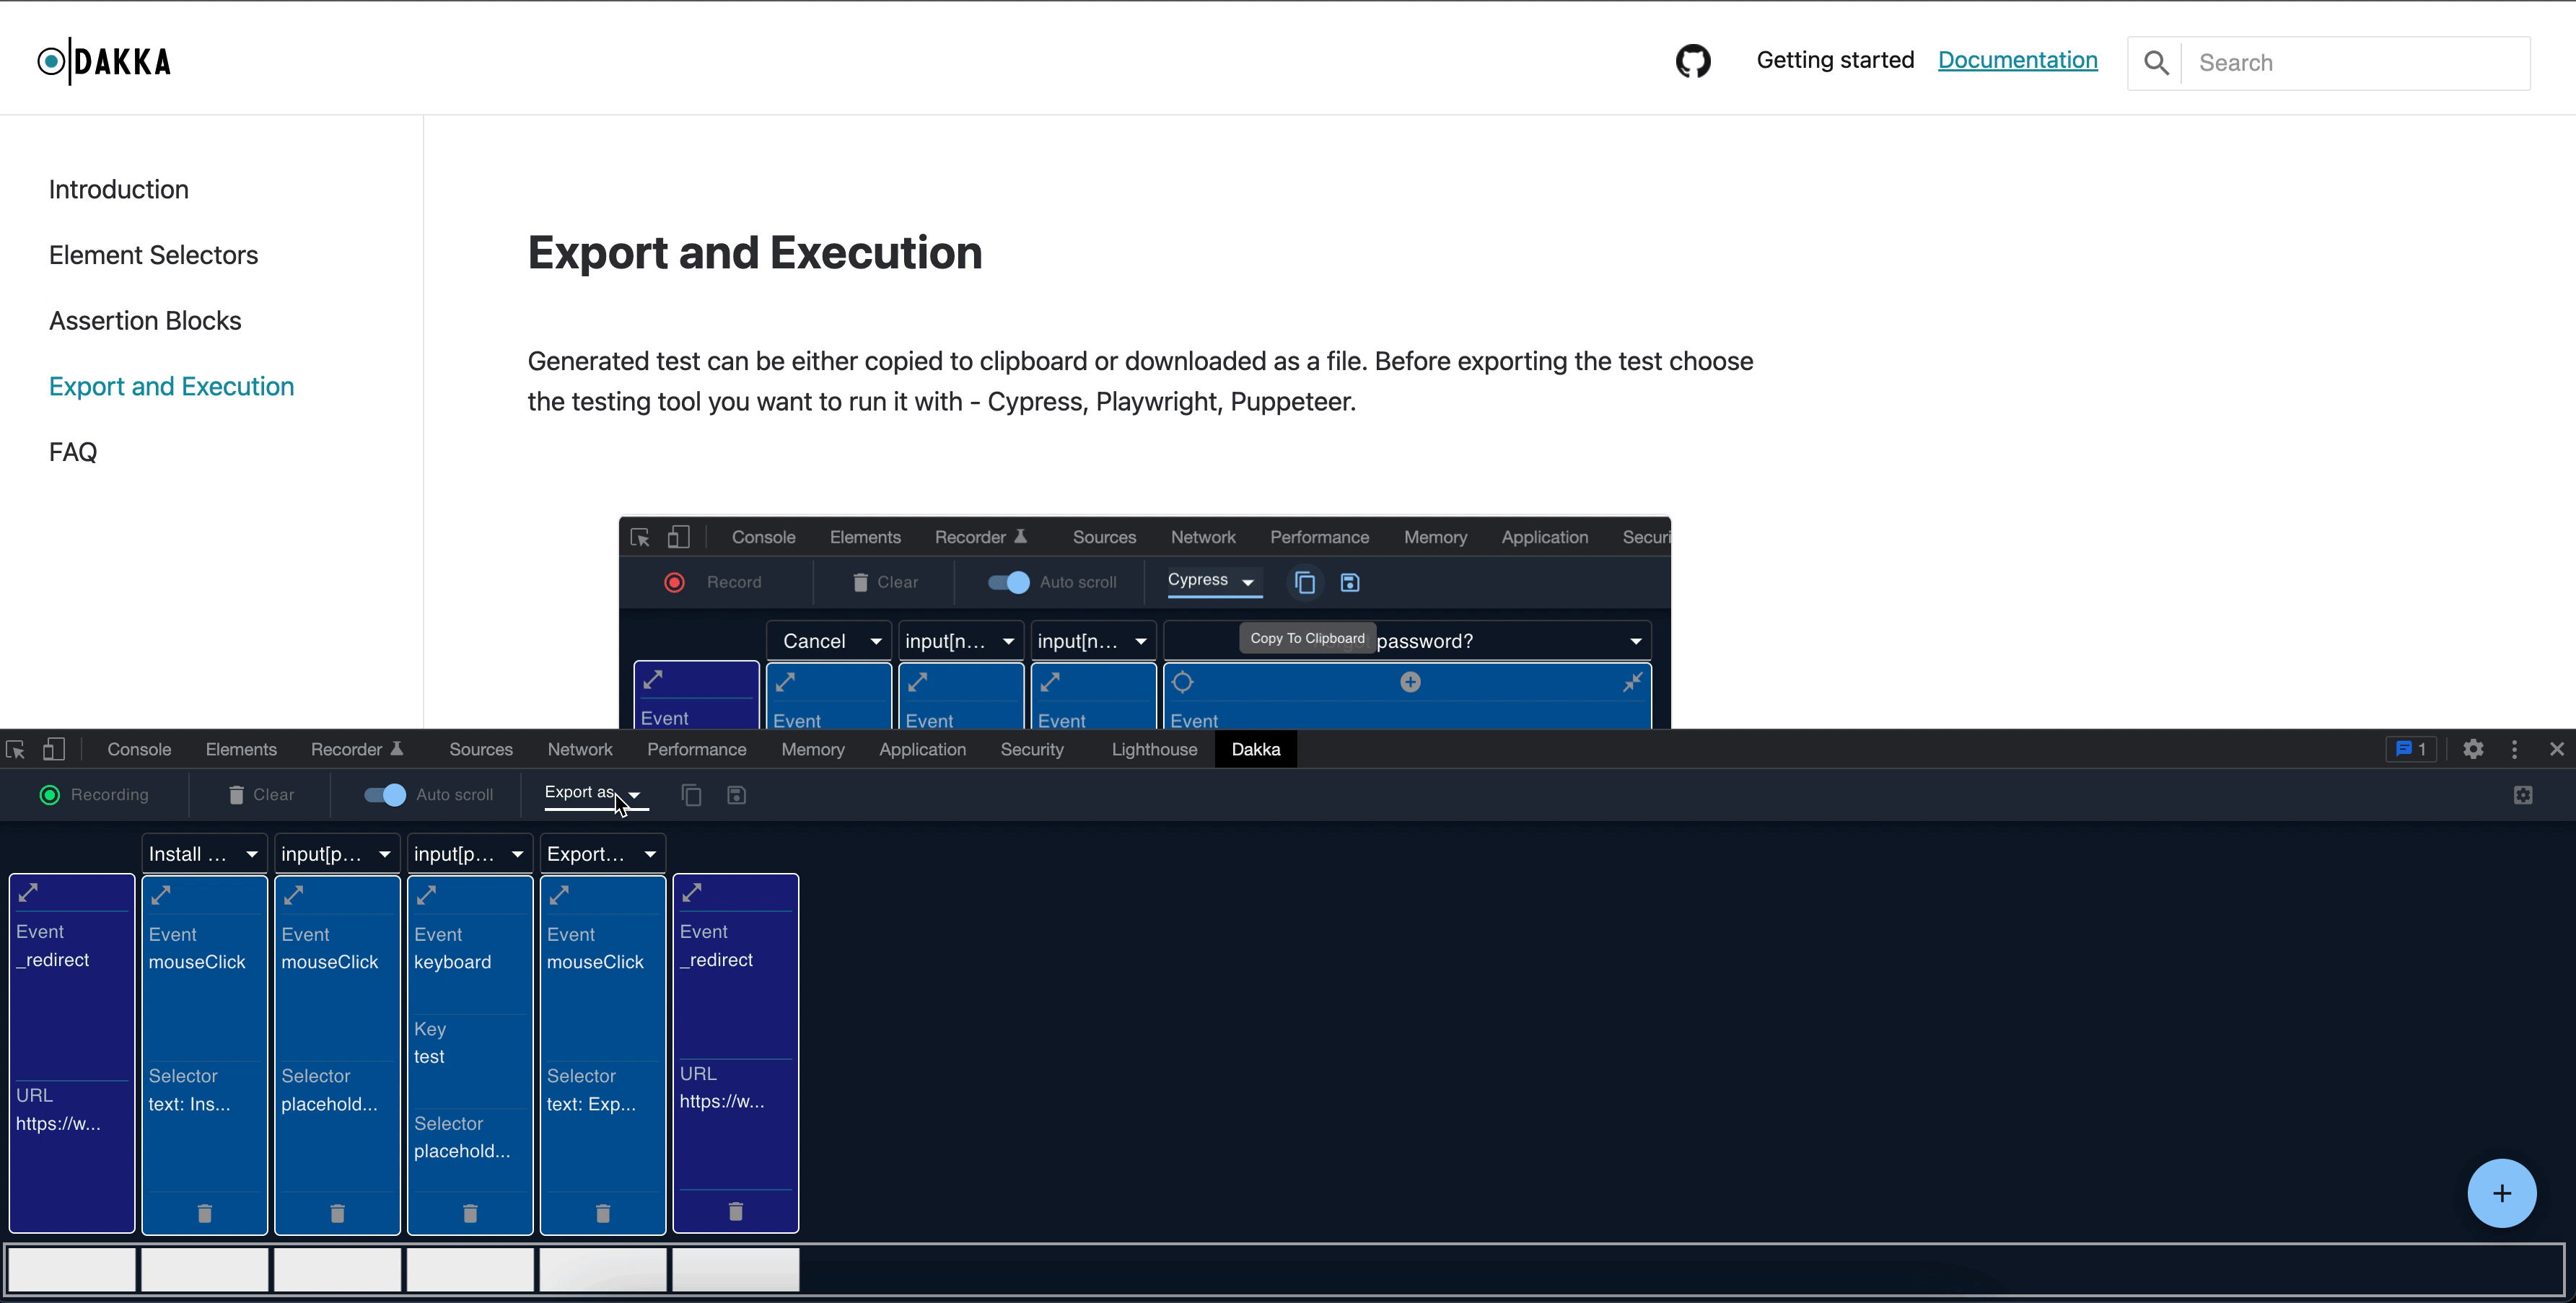This screenshot has width=2576, height=1303.
Task: Switch to the Memory tab in DevTools
Action: point(813,749)
